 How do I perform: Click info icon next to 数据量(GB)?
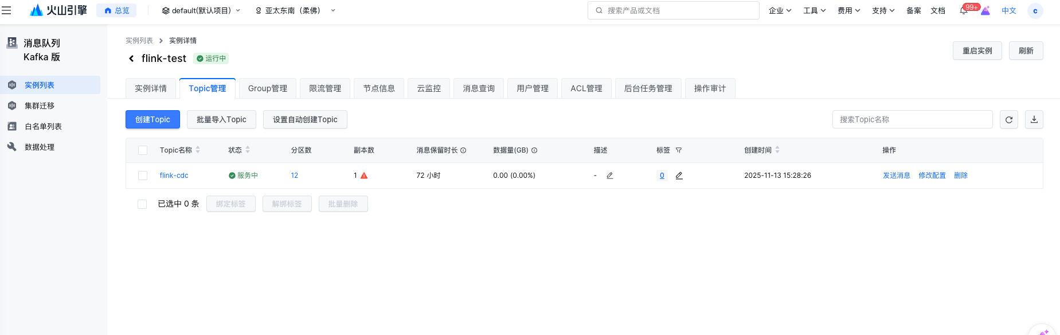pos(534,150)
